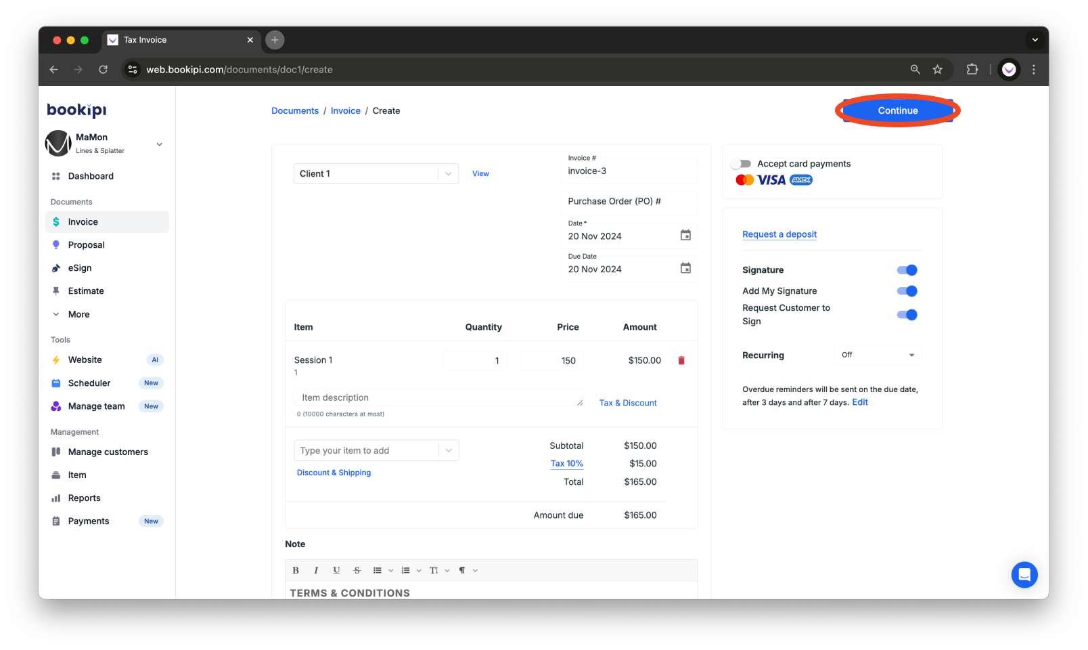
Task: Delete the Session 1 line item
Action: (x=681, y=360)
